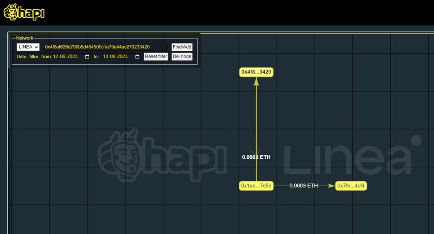Click the 0.0003 ETH transaction label

coord(303,186)
